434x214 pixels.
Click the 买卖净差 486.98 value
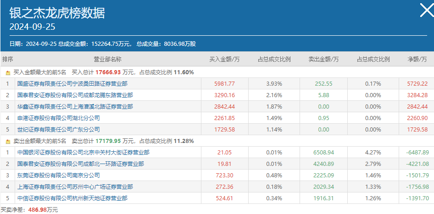[x=39, y=210]
